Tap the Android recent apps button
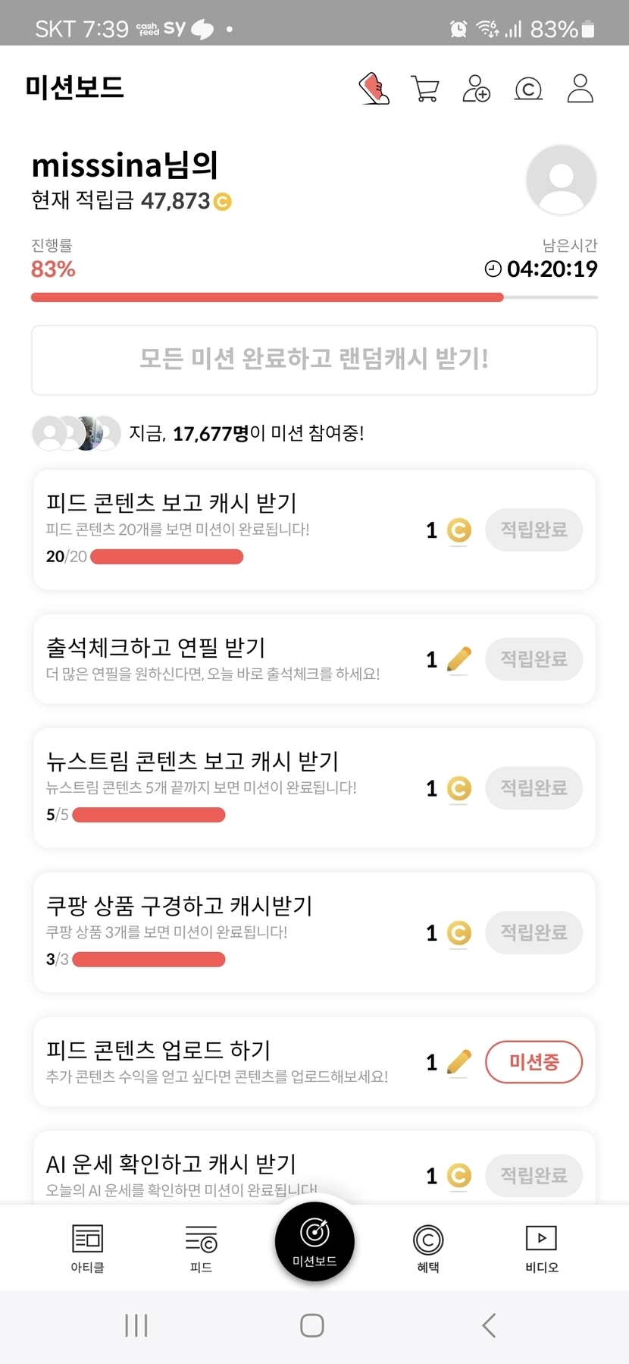This screenshot has width=629, height=1364. (x=136, y=1325)
